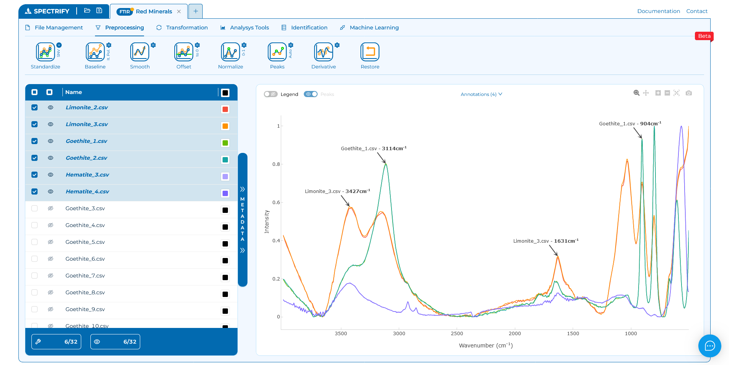729x365 pixels.
Task: Click the Contact link
Action: click(697, 11)
